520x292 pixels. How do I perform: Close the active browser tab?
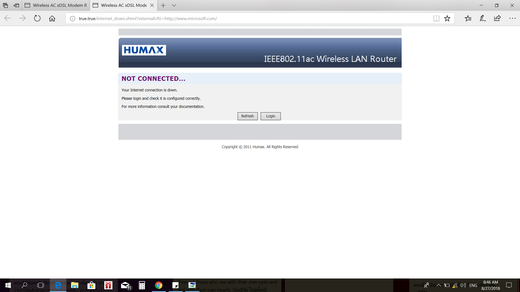click(152, 5)
